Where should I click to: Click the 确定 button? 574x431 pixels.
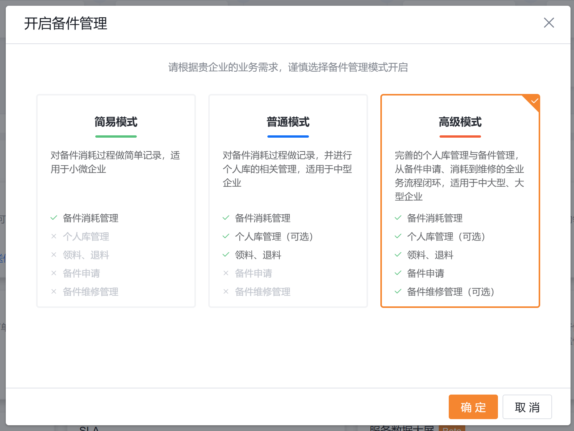point(473,407)
